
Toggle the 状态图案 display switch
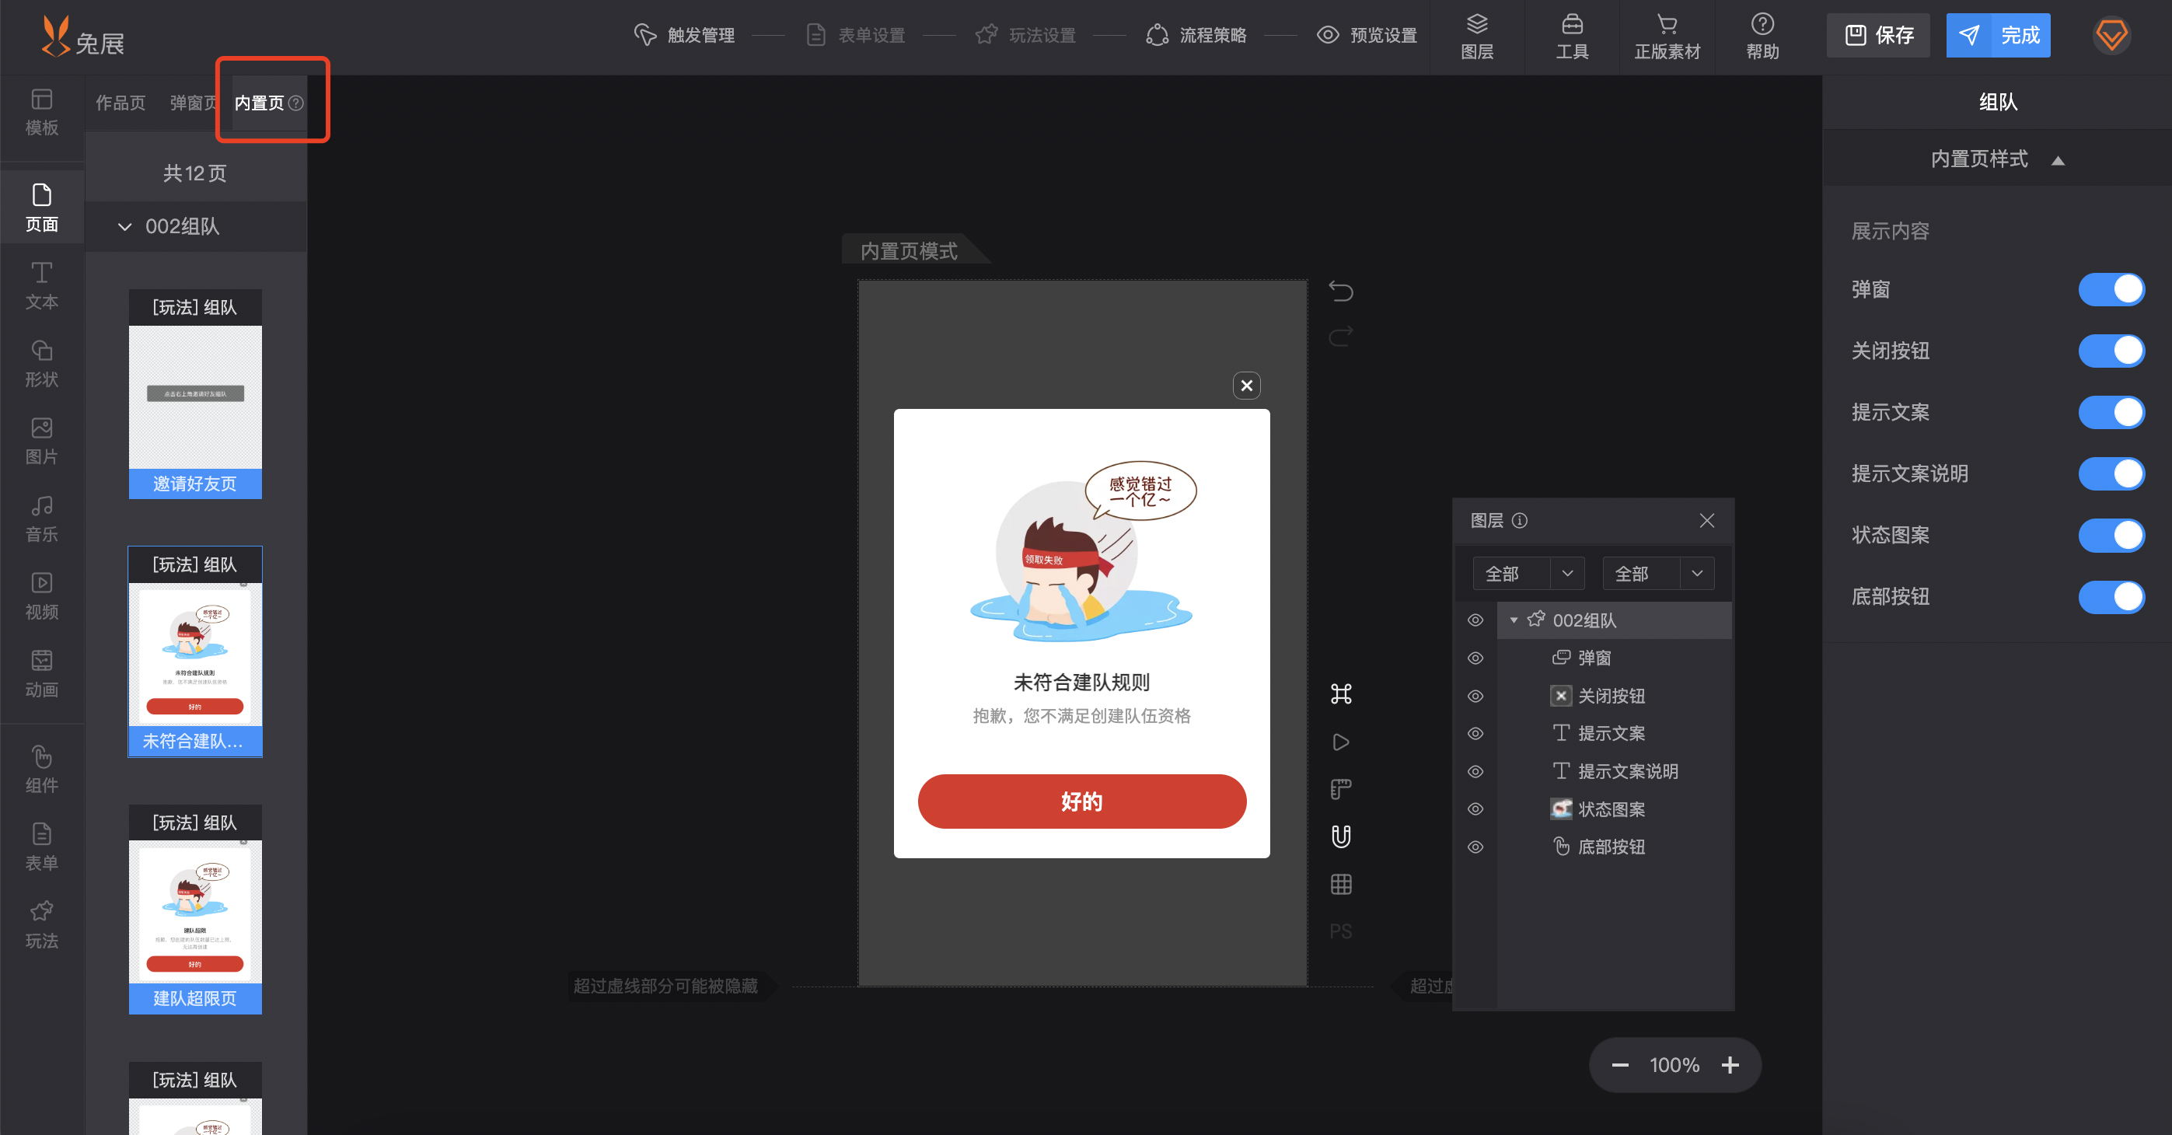tap(2111, 536)
